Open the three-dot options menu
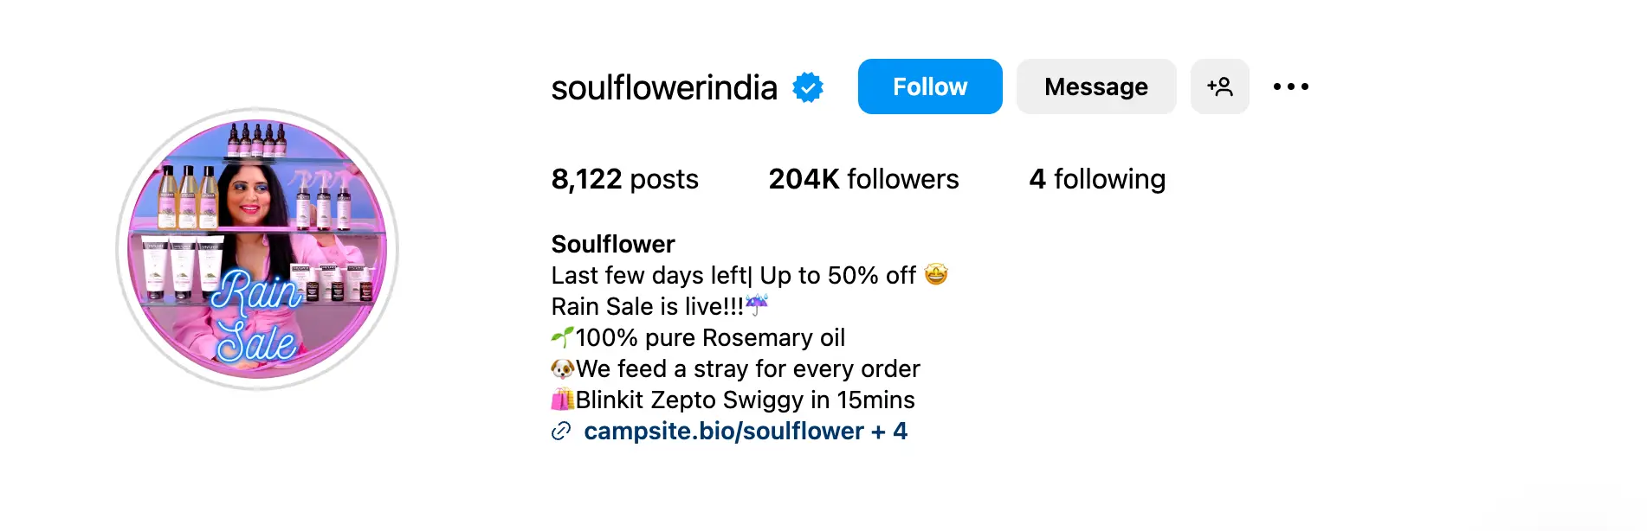This screenshot has width=1647, height=531. 1290,86
